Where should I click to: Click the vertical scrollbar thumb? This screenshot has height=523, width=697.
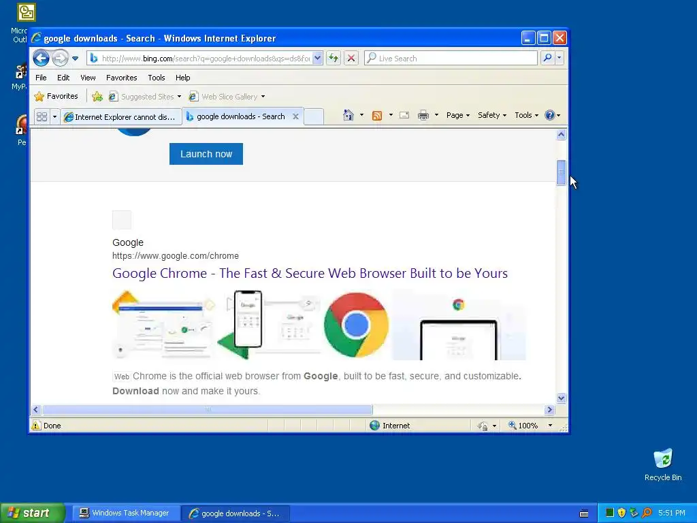[562, 172]
